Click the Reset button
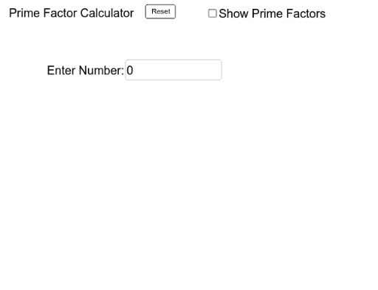 coord(160,12)
